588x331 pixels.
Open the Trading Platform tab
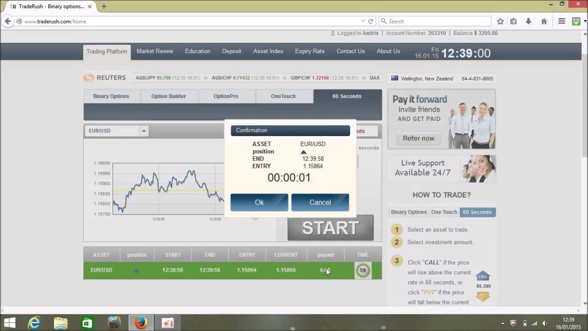pos(107,51)
